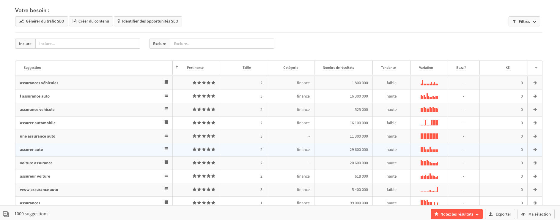Sort by Suggestion column
The width and height of the screenshot is (560, 220).
(32, 68)
